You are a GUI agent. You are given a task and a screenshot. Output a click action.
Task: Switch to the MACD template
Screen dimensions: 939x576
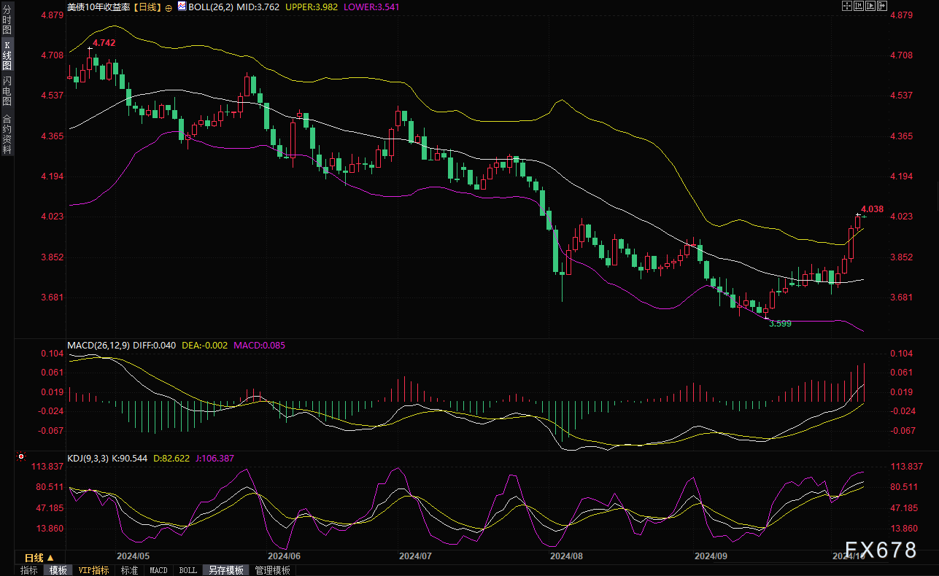click(158, 570)
